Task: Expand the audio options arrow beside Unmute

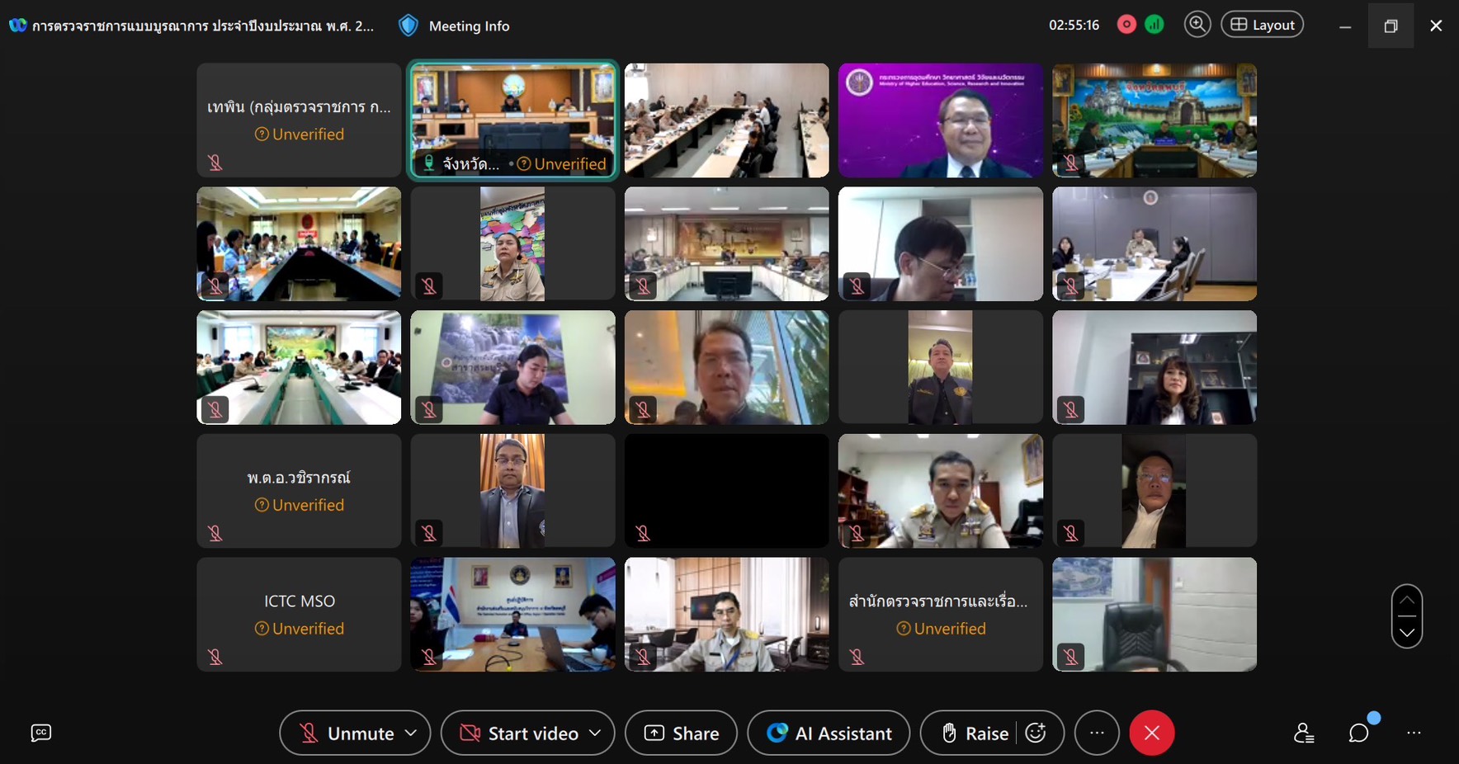Action: tap(411, 733)
